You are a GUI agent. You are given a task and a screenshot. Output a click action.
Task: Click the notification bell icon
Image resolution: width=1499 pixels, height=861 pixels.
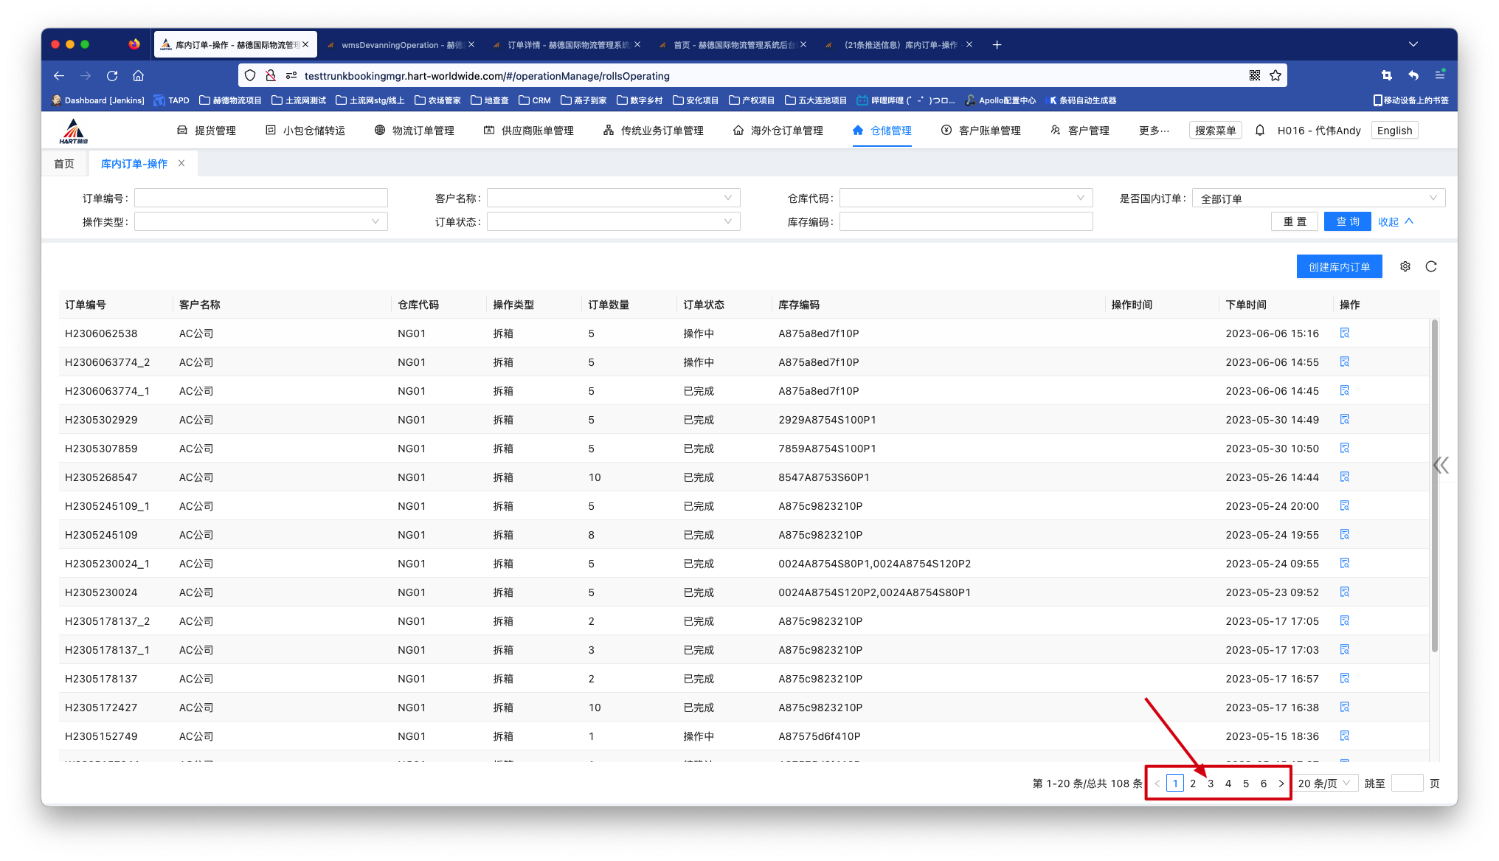tap(1260, 131)
